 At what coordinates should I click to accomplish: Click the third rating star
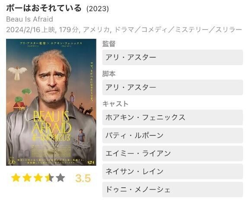pos(38,177)
